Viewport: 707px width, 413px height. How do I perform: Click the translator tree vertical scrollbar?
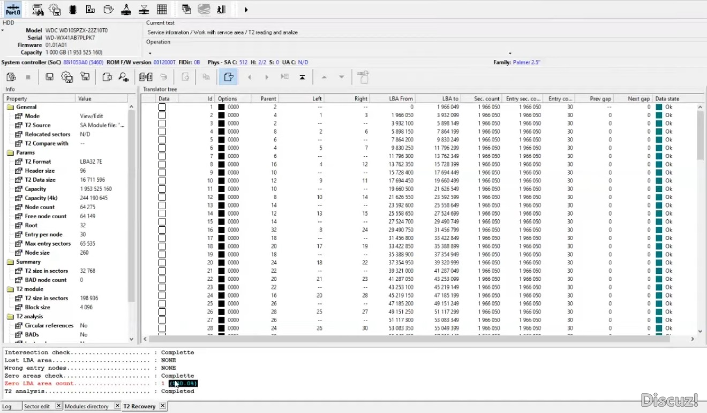tap(701, 136)
